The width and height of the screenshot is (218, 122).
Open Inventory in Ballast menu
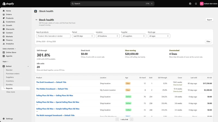point(10,81)
